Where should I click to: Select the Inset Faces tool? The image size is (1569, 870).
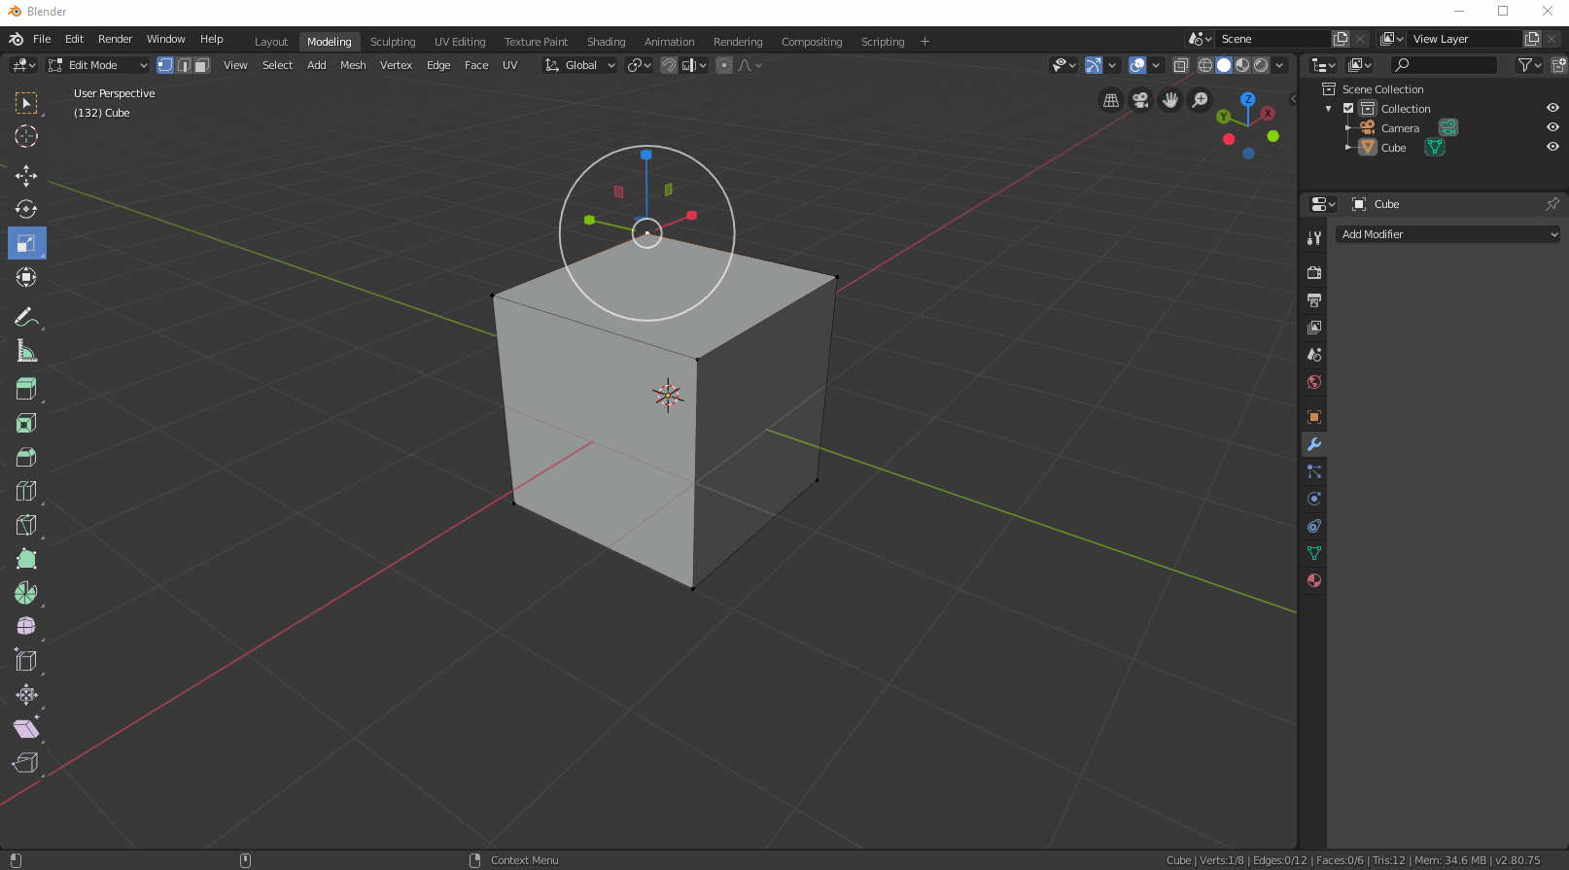(26, 423)
